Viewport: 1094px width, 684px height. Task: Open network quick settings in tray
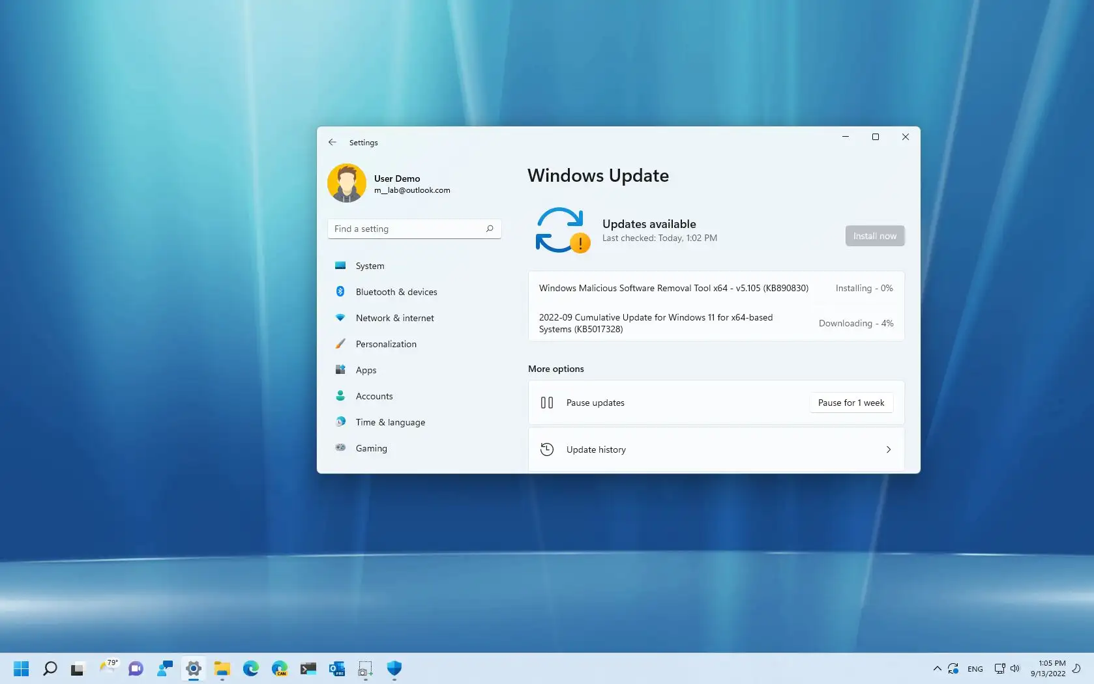[999, 668]
